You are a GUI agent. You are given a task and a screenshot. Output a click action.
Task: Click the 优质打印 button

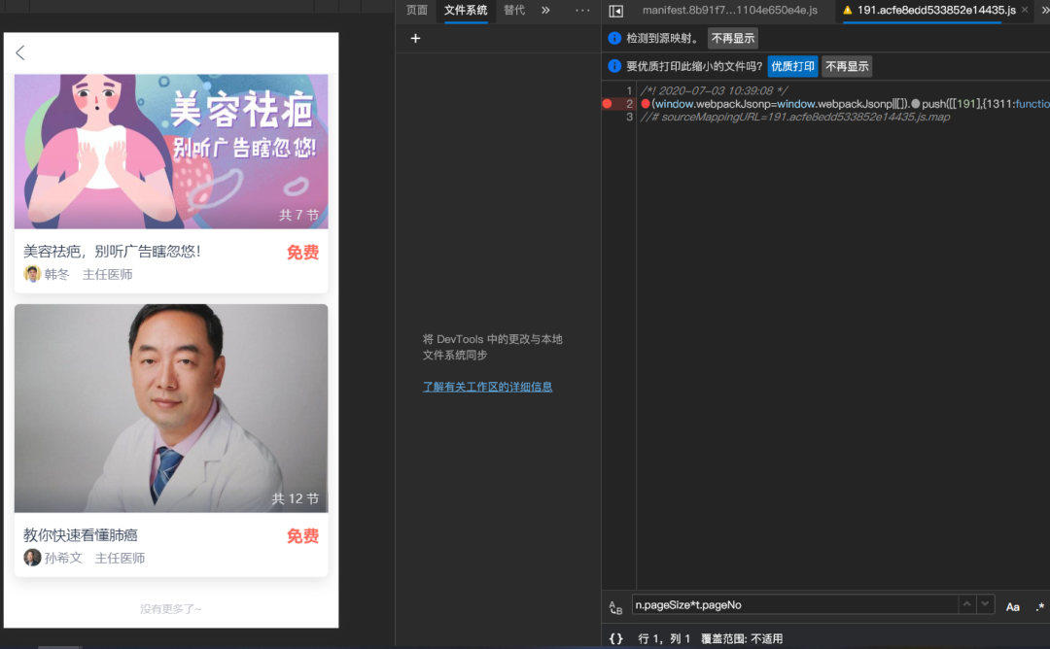(x=793, y=66)
